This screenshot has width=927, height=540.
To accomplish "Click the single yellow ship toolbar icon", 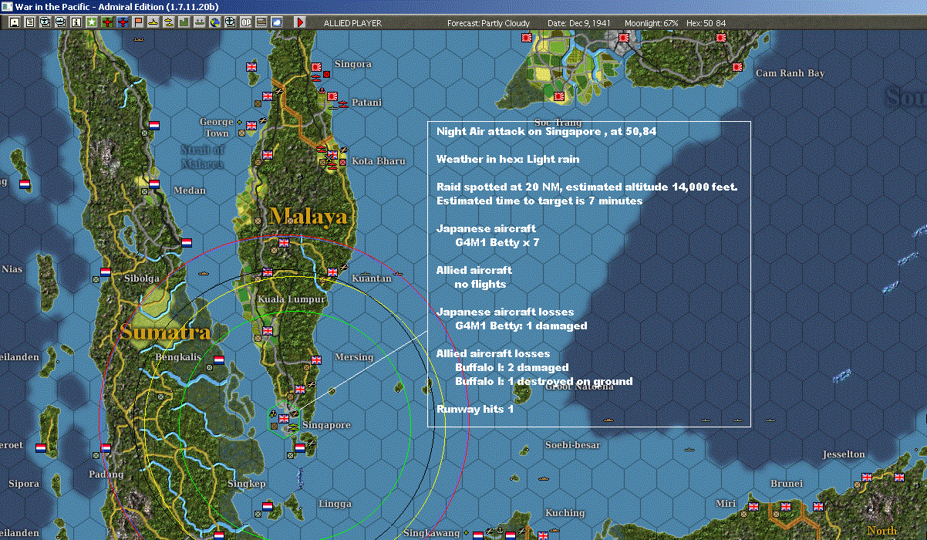I will pyautogui.click(x=153, y=22).
